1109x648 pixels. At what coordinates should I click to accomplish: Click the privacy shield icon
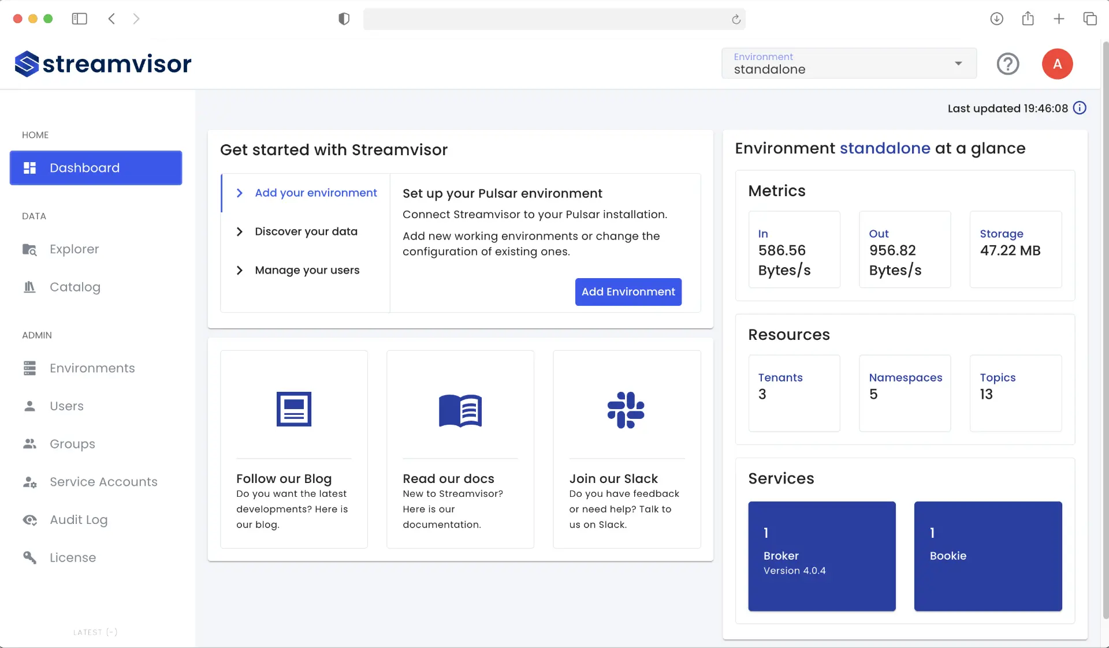tap(344, 19)
